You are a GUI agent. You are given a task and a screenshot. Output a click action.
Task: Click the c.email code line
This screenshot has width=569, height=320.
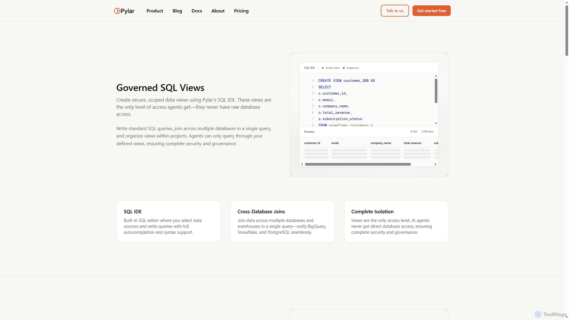pyautogui.click(x=326, y=100)
